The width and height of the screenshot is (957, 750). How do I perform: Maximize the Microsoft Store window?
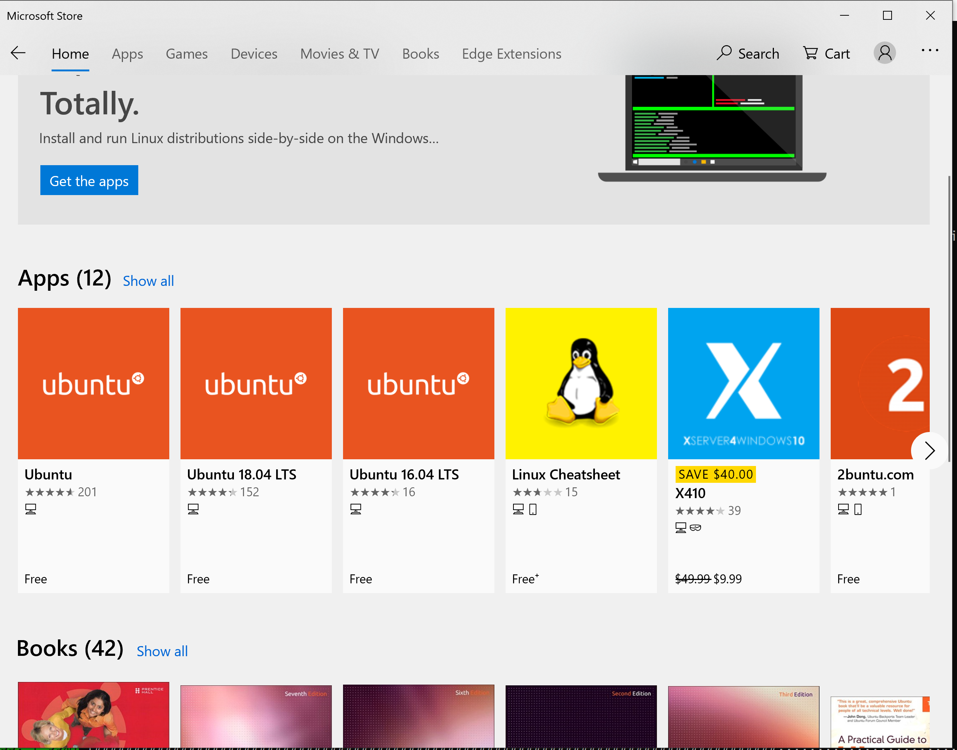tap(887, 15)
